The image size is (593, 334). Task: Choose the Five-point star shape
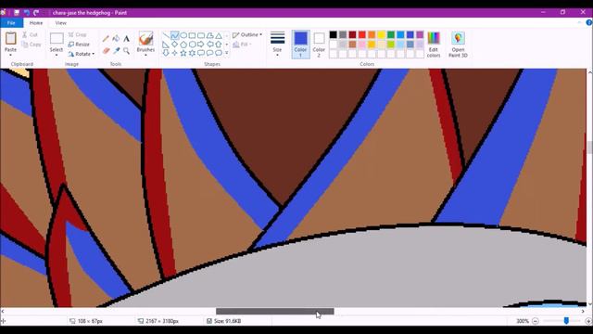pyautogui.click(x=183, y=53)
